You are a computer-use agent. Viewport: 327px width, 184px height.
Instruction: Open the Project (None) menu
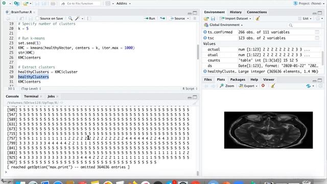tap(309, 4)
